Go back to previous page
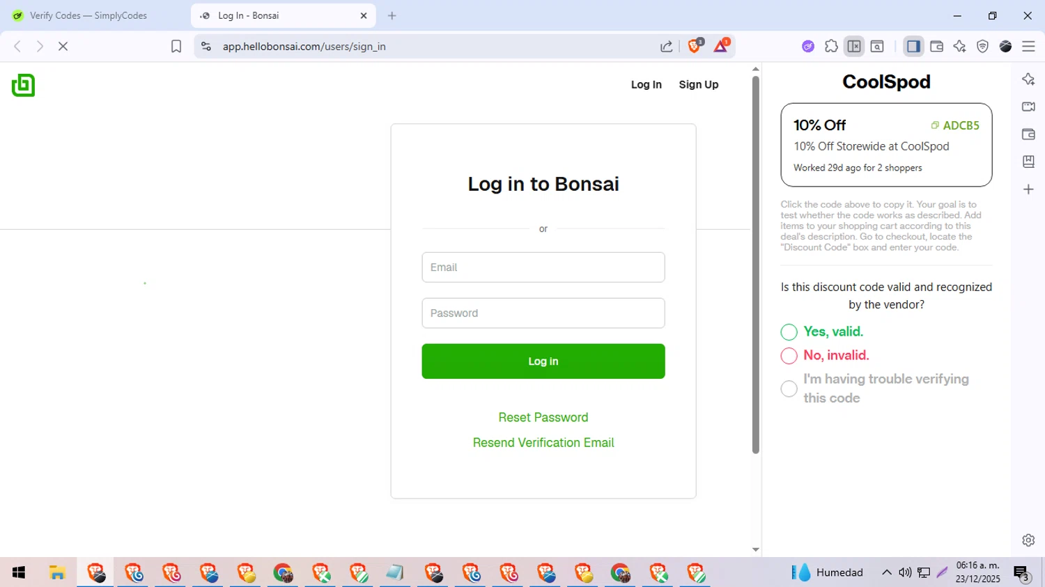Viewport: 1045px width, 587px height. point(17,47)
